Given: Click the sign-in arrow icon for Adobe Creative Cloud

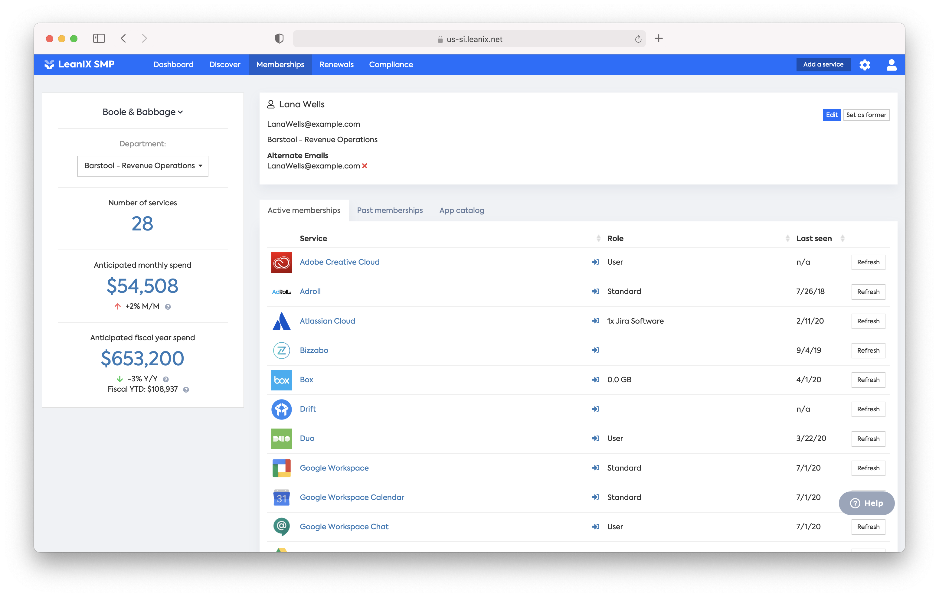Looking at the screenshot, I should (595, 262).
